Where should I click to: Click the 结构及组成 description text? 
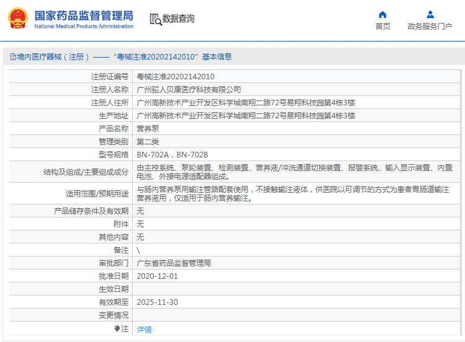coord(294,172)
